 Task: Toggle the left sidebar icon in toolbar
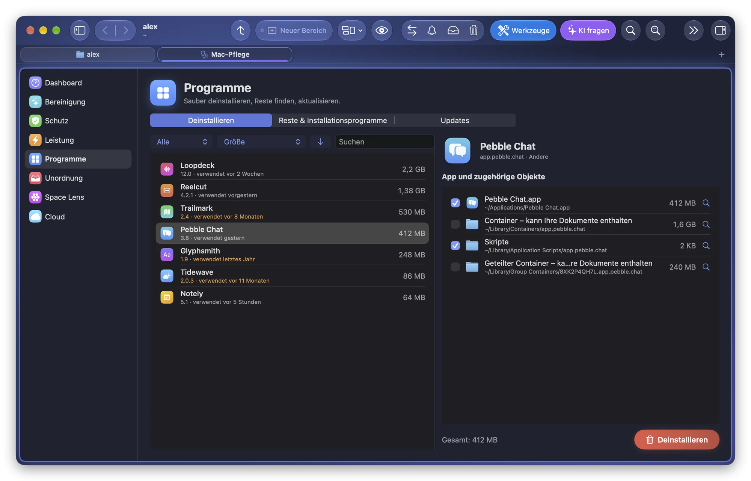(80, 30)
